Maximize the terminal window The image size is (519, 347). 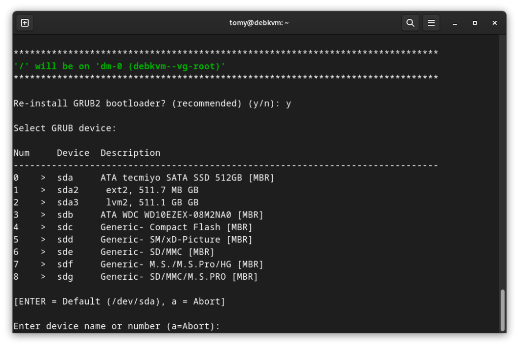pyautogui.click(x=475, y=23)
